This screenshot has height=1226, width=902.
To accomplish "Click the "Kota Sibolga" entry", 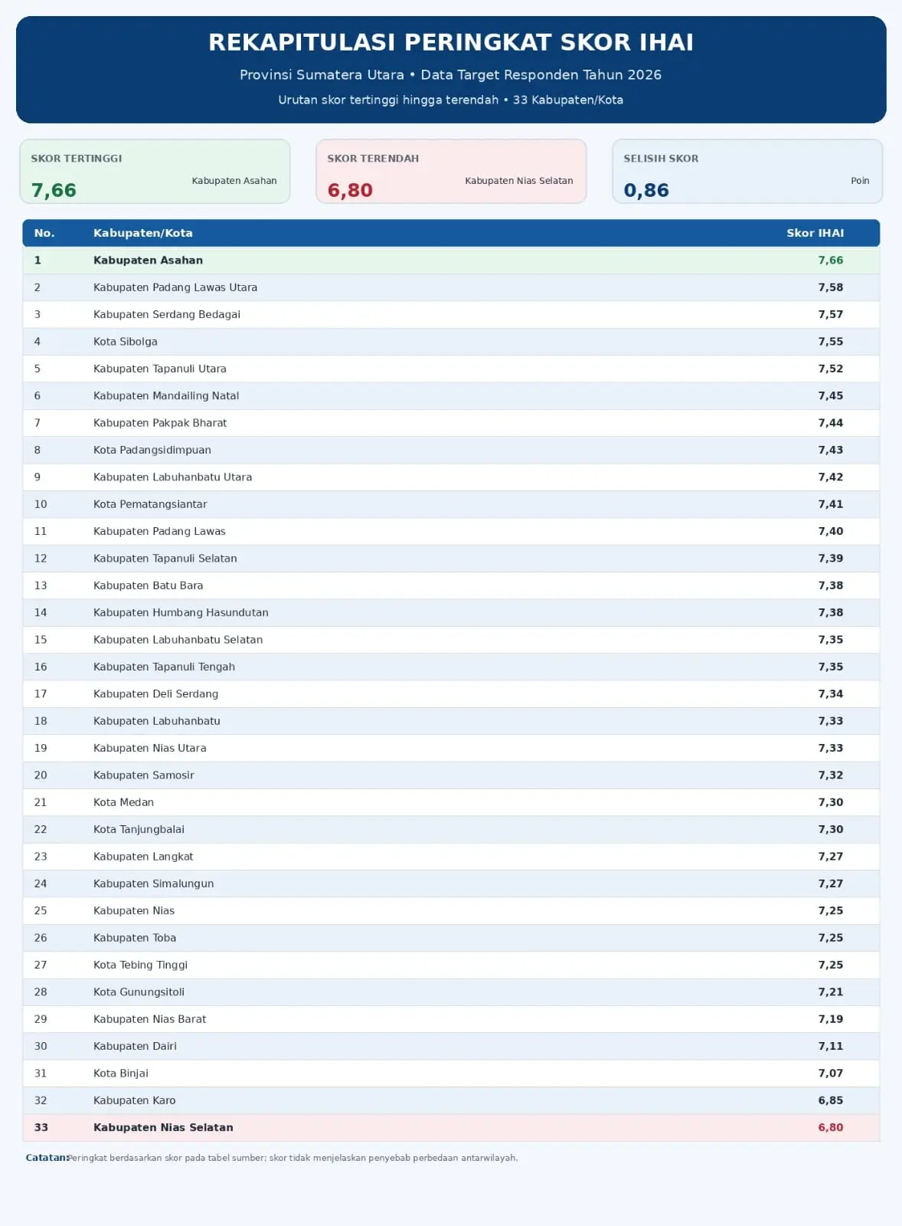I will pos(126,342).
